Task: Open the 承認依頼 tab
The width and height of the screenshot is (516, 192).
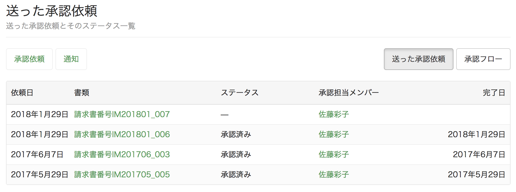Action: [x=29, y=59]
